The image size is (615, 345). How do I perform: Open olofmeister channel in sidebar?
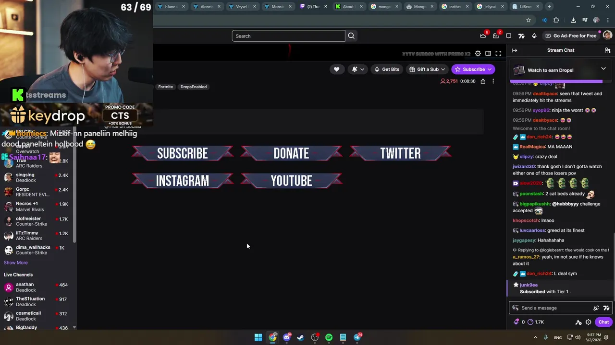point(37,221)
